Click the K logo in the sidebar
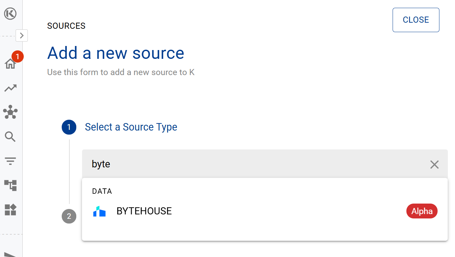 click(x=11, y=14)
